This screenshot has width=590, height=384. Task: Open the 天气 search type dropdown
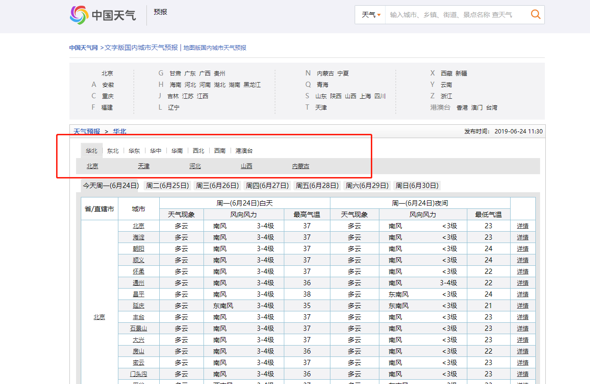click(371, 15)
